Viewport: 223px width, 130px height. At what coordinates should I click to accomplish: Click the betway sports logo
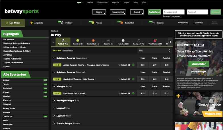(x=22, y=11)
